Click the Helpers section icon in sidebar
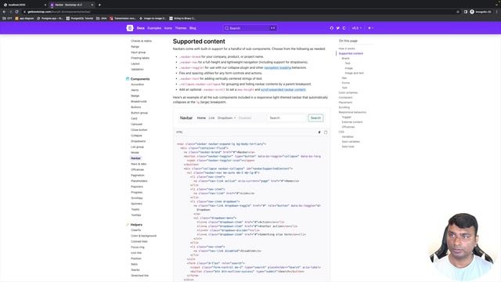 click(128, 225)
